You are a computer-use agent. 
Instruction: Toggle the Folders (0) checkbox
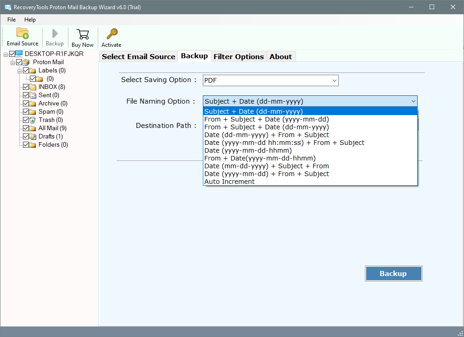coord(26,145)
